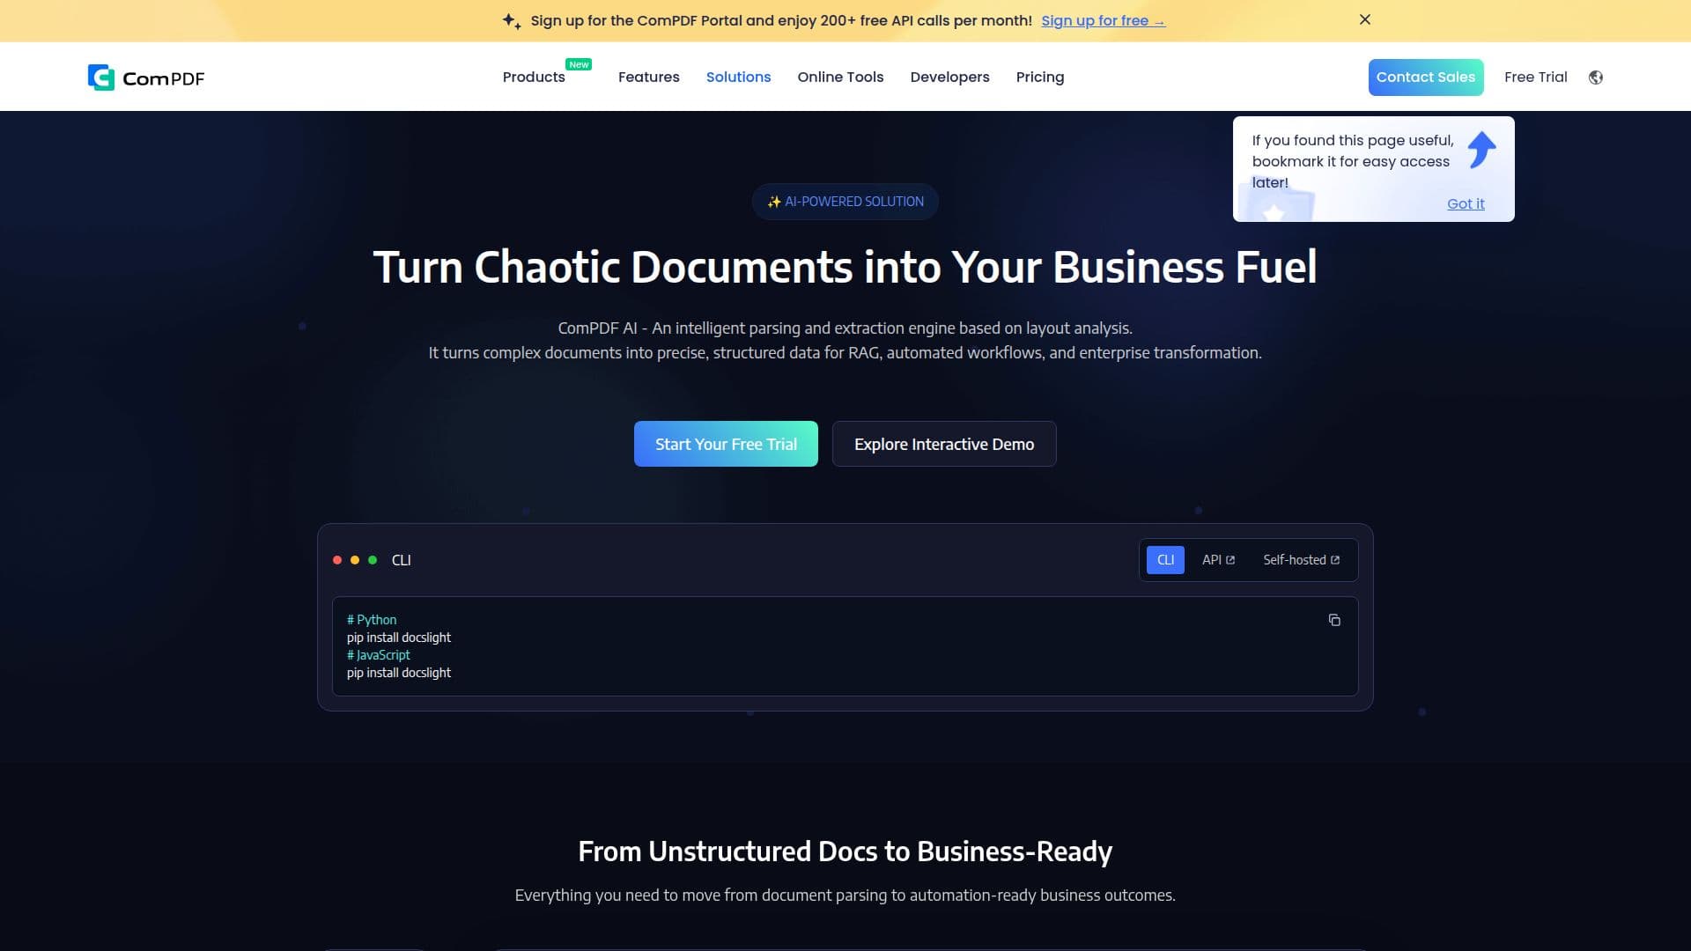
Task: Dismiss the bookmark tip with Got it
Action: coord(1466,203)
